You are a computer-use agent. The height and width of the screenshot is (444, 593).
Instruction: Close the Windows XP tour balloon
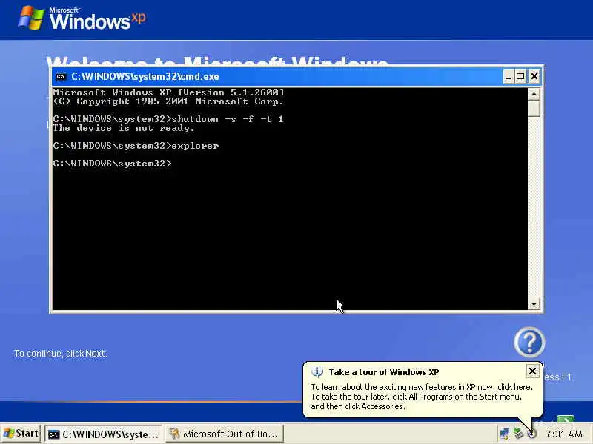[x=532, y=371]
